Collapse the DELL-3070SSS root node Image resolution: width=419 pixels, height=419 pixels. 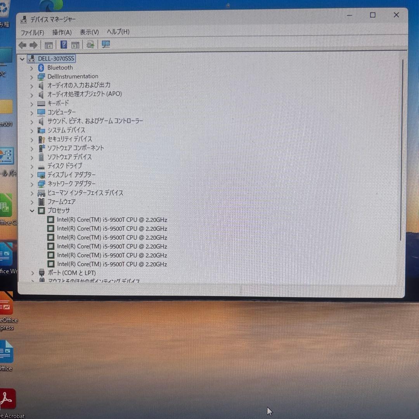pyautogui.click(x=22, y=59)
